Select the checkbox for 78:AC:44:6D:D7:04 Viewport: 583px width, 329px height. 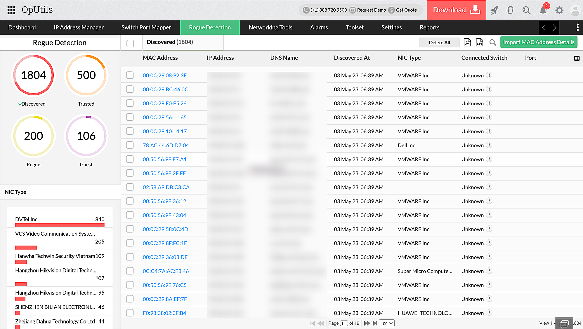pos(130,145)
